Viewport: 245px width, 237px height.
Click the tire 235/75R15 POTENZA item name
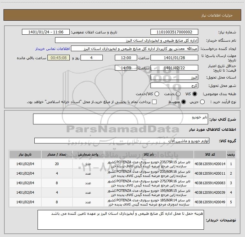[x=149, y=164]
